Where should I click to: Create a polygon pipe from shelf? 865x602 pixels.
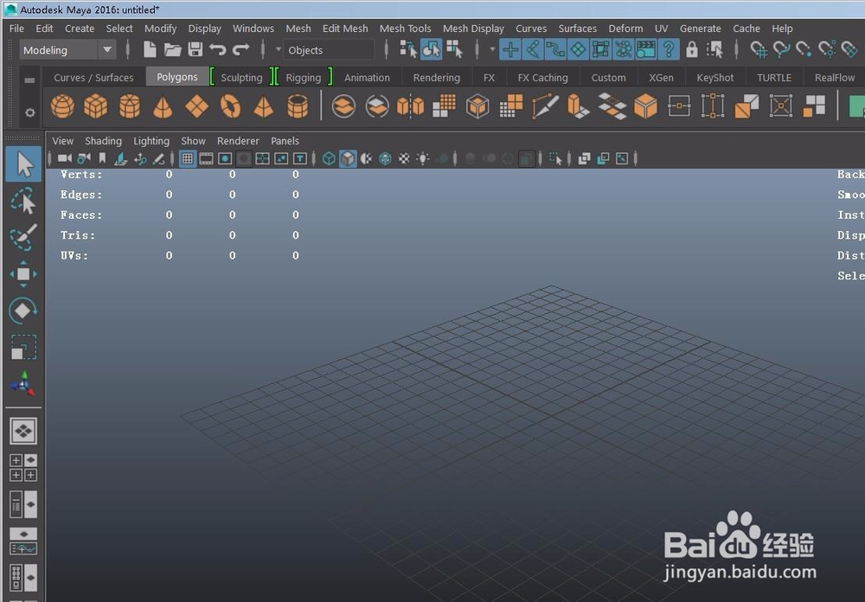tap(298, 106)
